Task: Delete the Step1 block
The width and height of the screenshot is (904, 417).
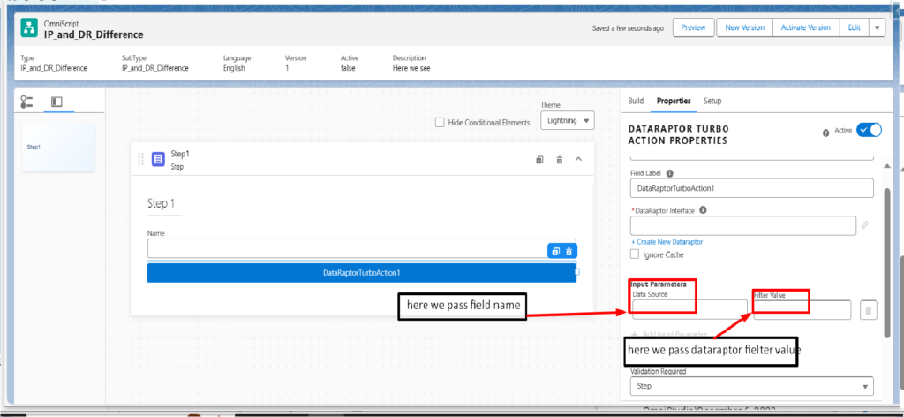Action: [x=559, y=160]
